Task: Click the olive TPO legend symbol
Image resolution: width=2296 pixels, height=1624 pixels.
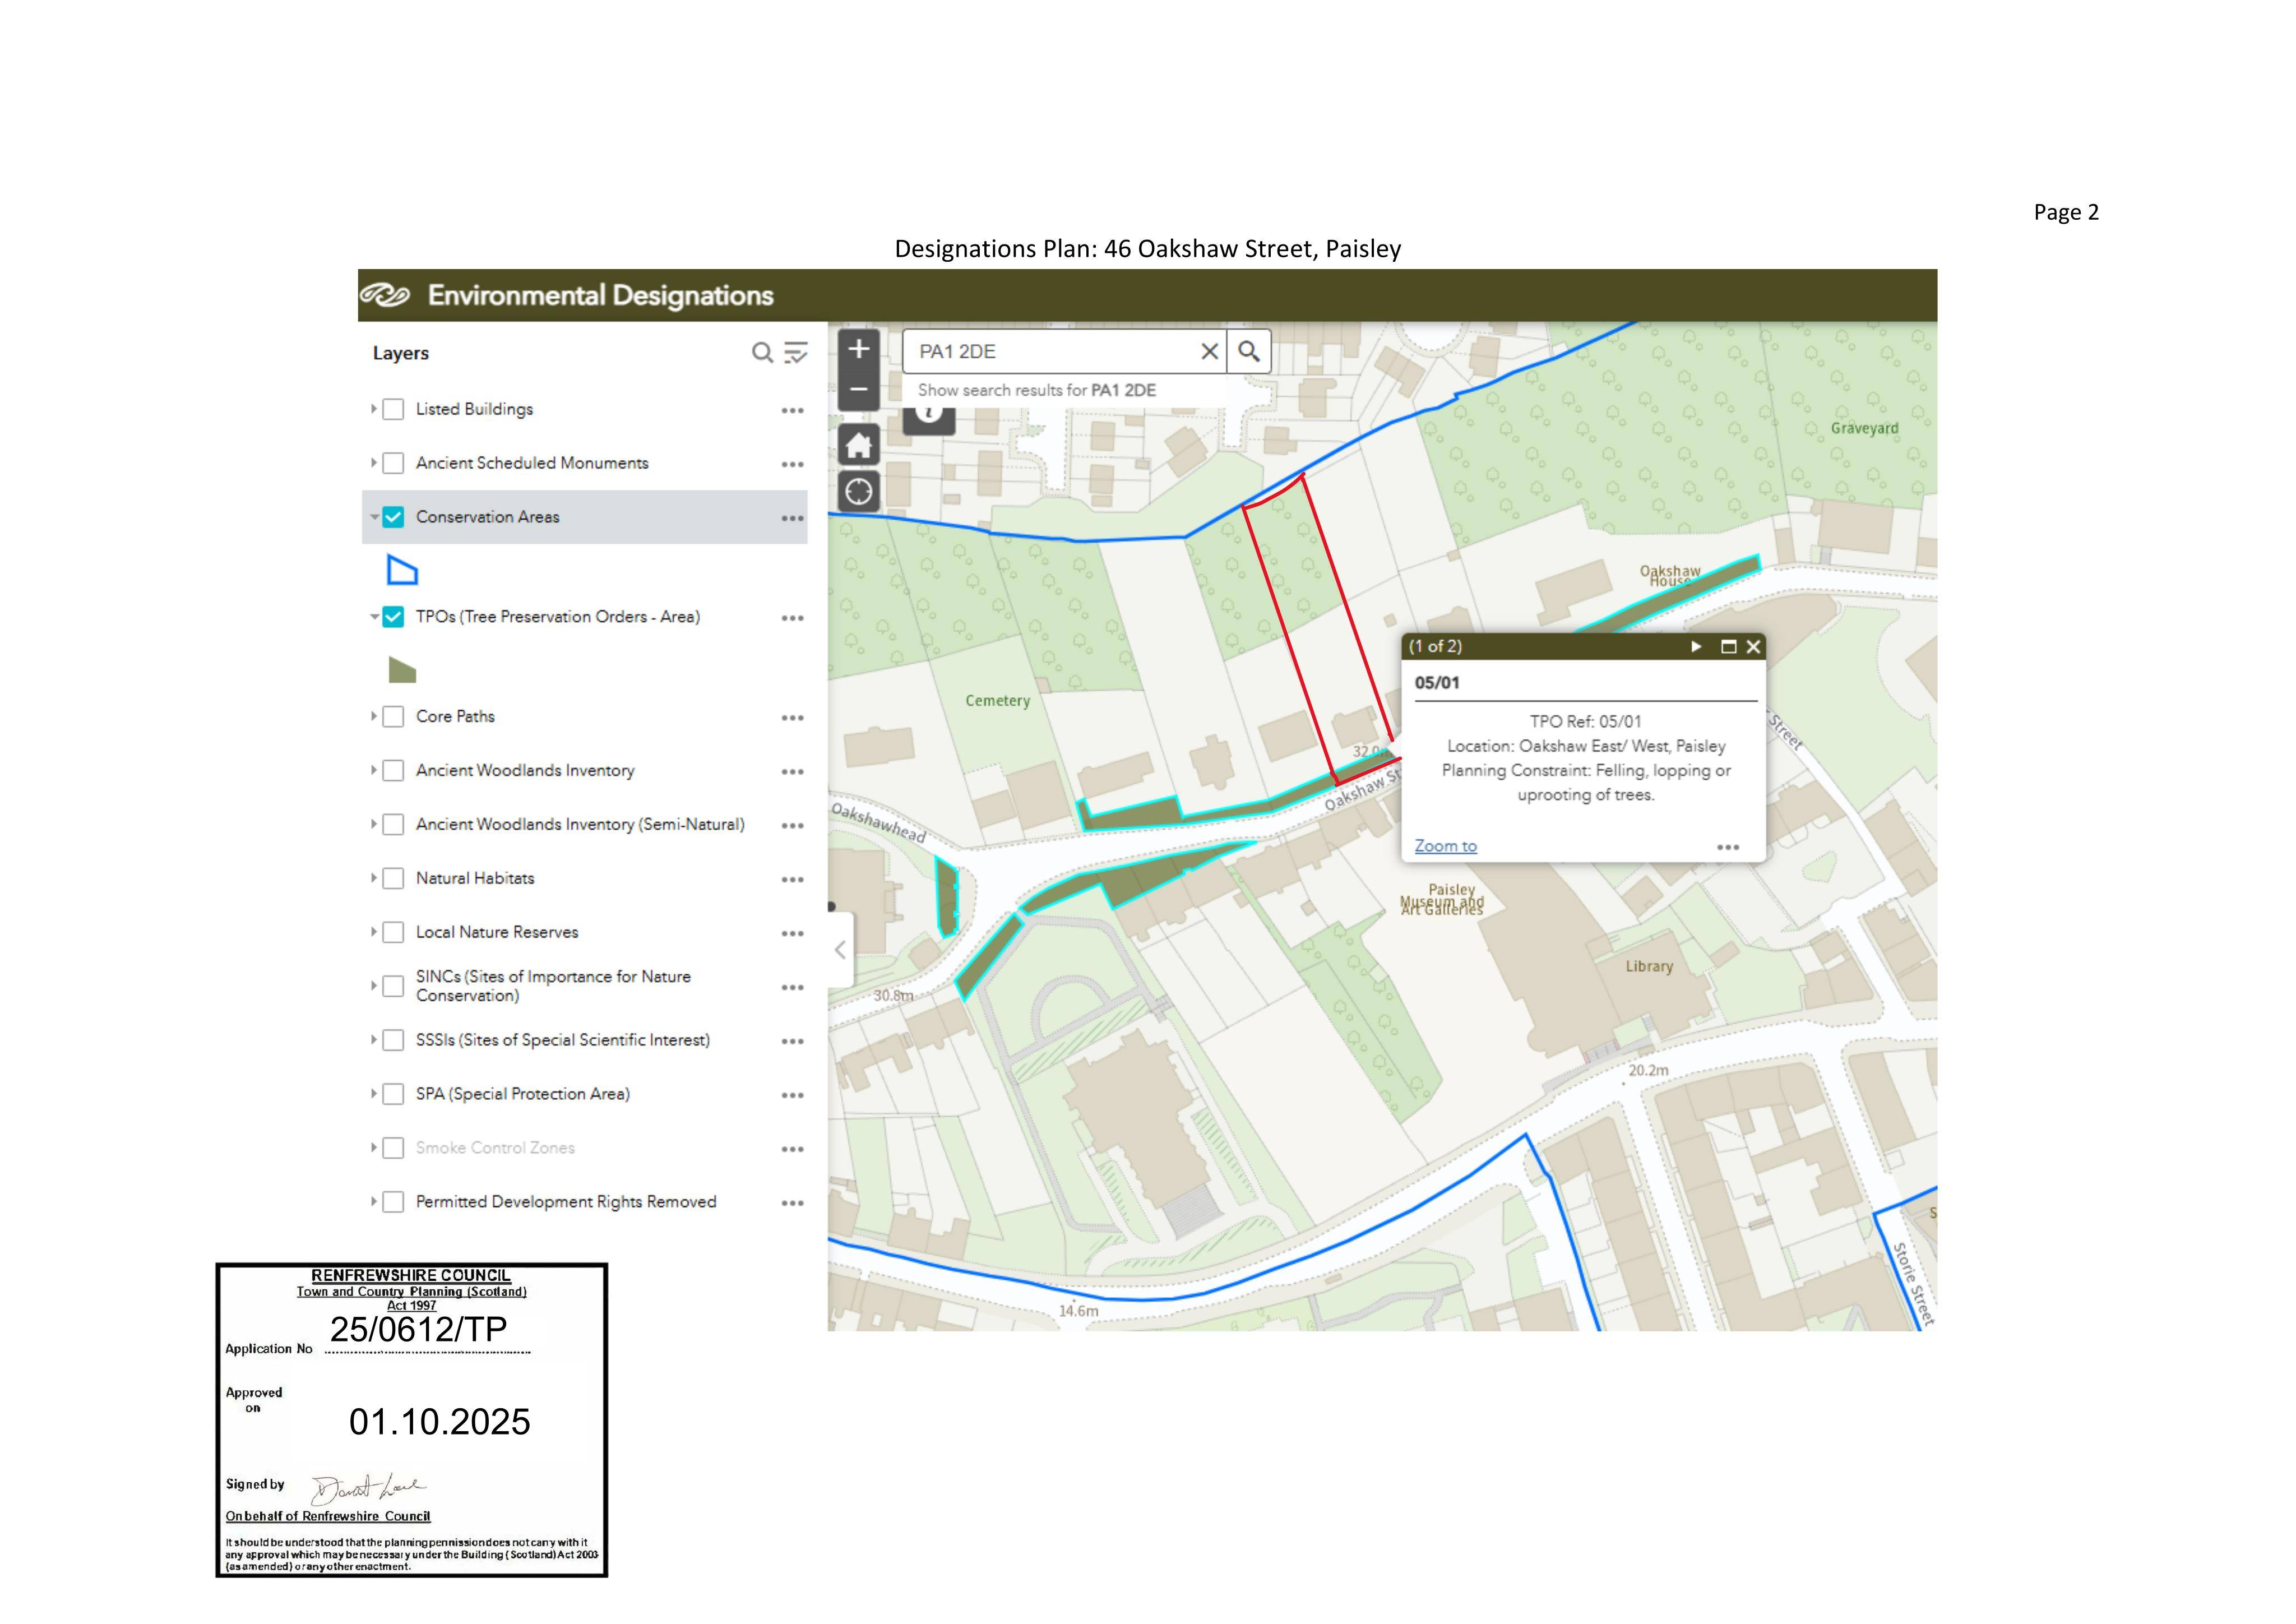Action: coord(402,670)
